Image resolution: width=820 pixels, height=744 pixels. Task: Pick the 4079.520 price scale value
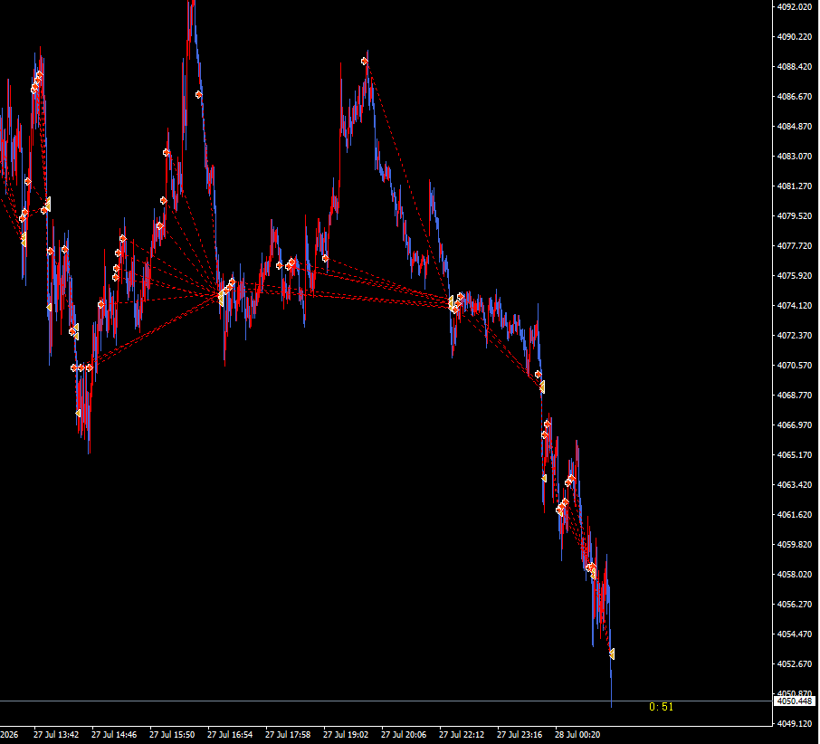[795, 215]
